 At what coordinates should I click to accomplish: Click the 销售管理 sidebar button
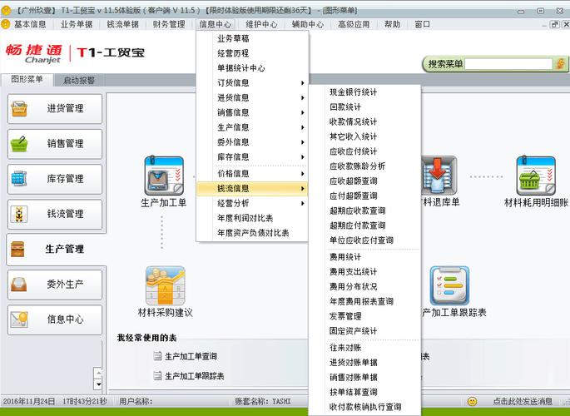click(x=55, y=143)
